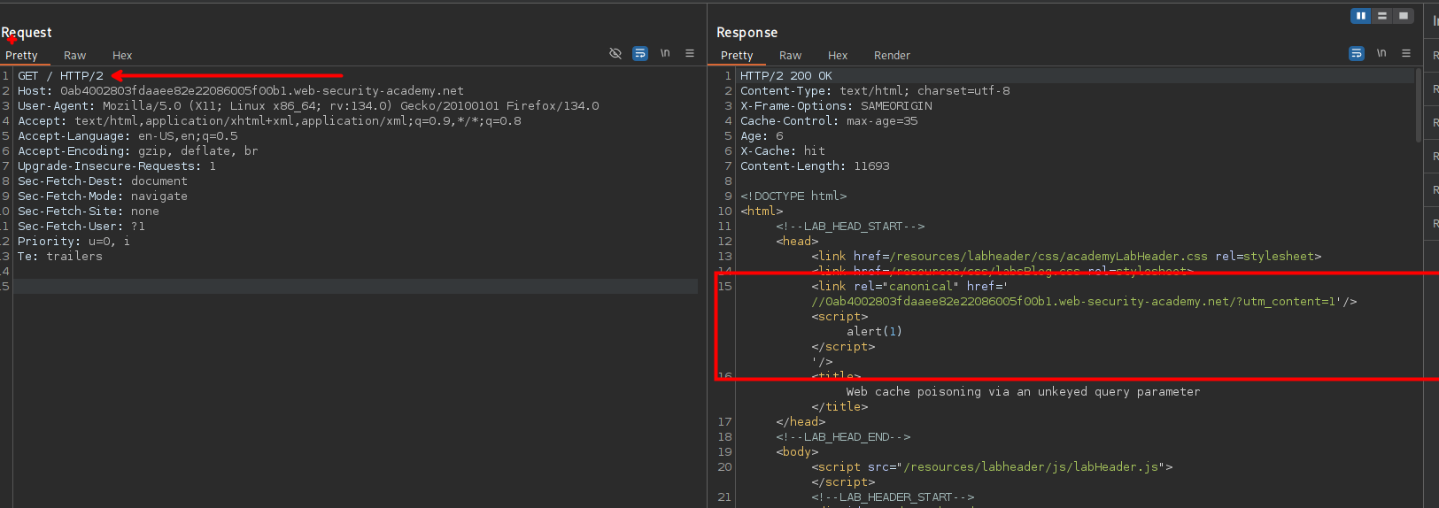Click the 'Accept: text/html' header line
This screenshot has width=1439, height=508.
[269, 121]
